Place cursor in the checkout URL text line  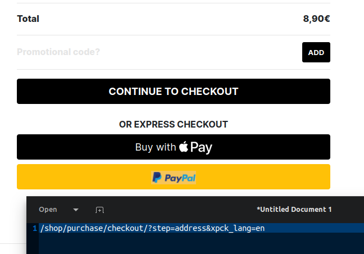pyautogui.click(x=153, y=228)
